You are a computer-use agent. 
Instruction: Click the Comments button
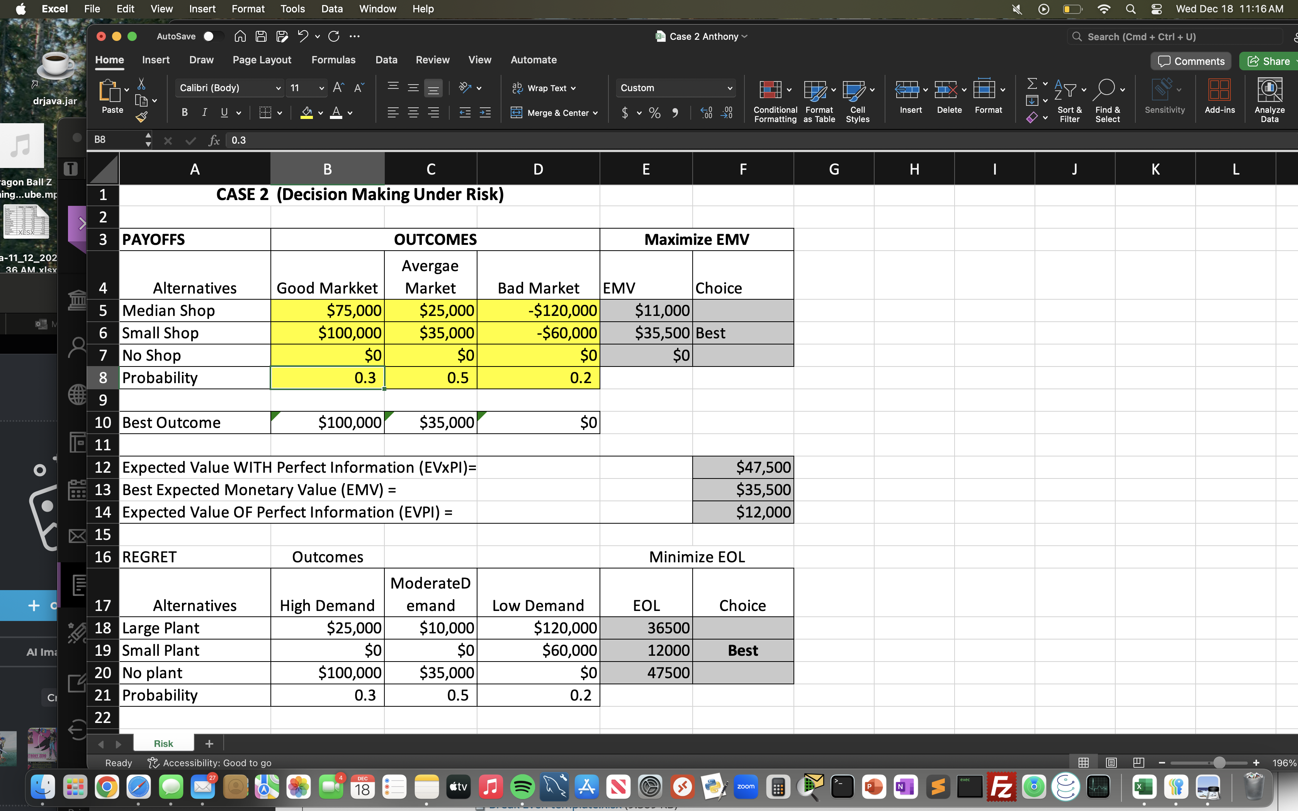pos(1190,61)
